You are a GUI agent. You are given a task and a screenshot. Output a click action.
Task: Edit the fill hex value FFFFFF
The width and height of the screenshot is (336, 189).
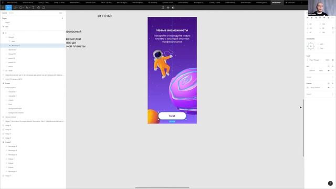(312, 70)
